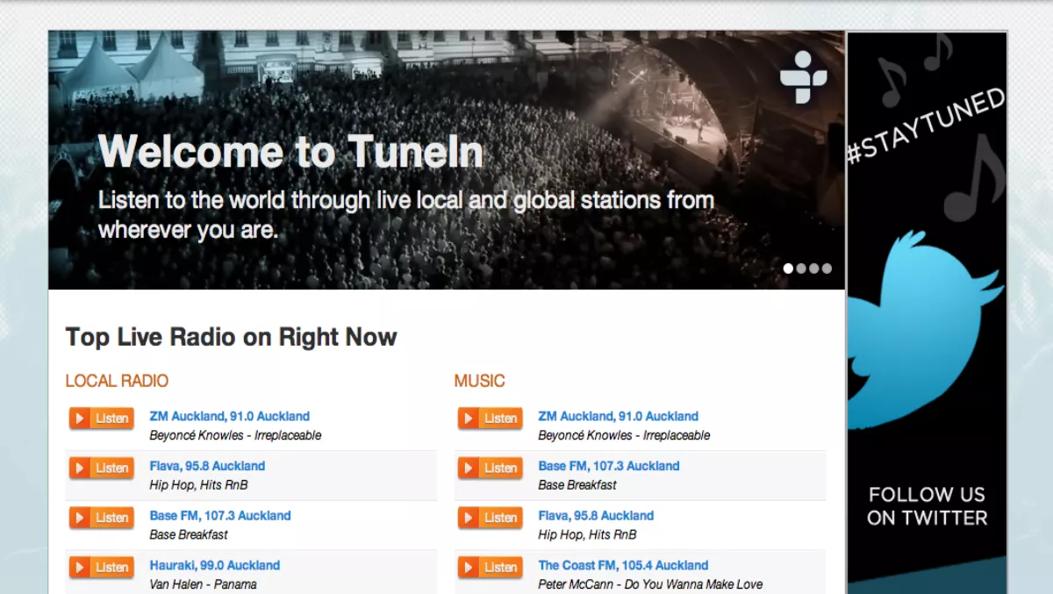The width and height of the screenshot is (1053, 594).
Task: Open The Coast FM, 105.4 Auckland link
Action: tap(623, 566)
